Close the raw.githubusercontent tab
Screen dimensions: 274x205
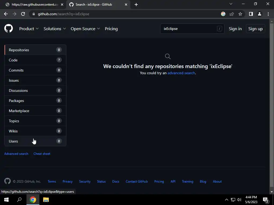point(62,5)
